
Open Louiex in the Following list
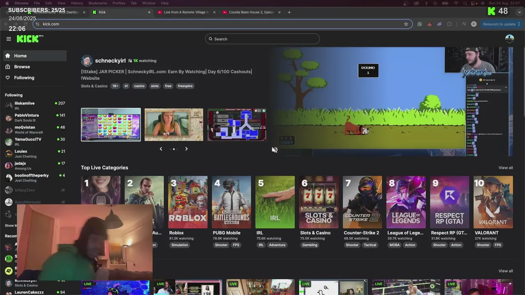pos(35,154)
